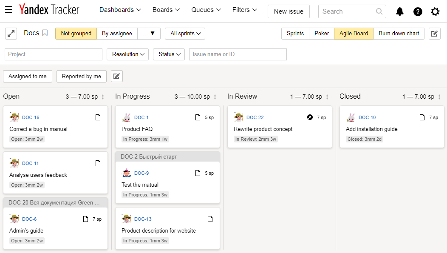The image size is (447, 253).
Task: Open the hamburger navigation menu
Action: coord(8,10)
